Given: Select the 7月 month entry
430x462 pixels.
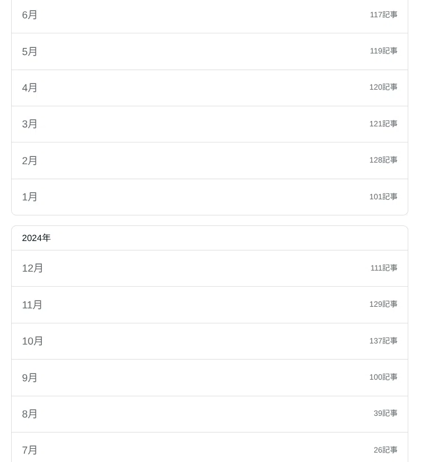Looking at the screenshot, I should [x=209, y=448].
